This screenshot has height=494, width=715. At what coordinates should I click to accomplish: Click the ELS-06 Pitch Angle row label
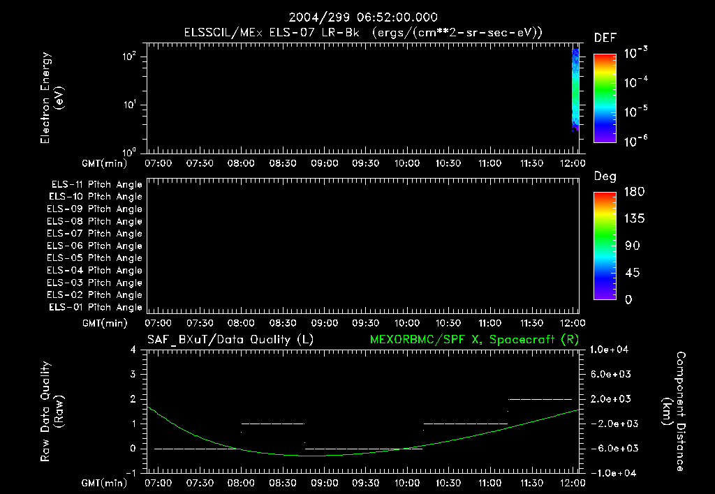tap(95, 246)
